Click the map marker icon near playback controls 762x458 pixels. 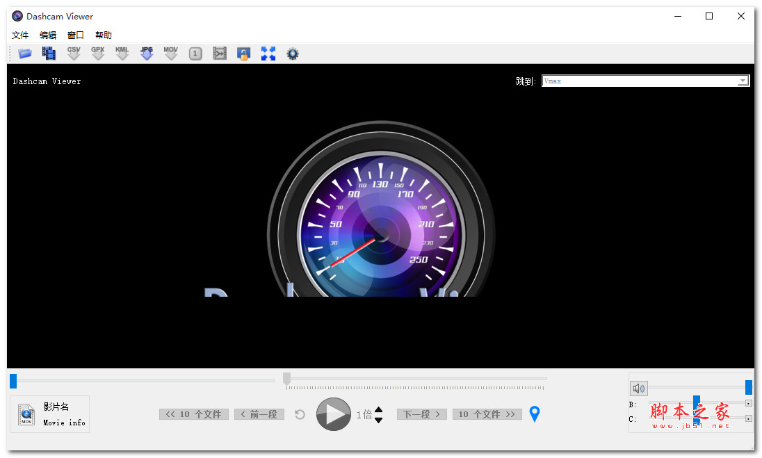[x=534, y=414]
